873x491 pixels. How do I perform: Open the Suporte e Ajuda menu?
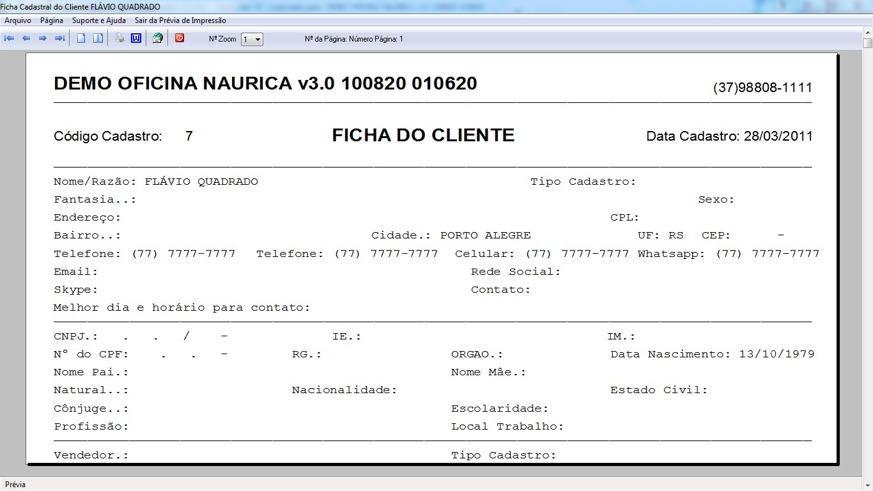99,20
